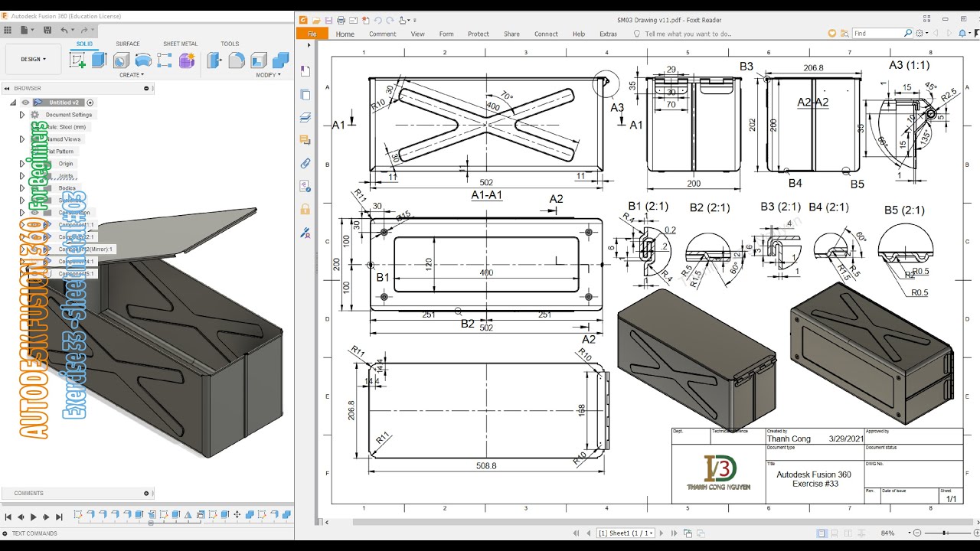Click the Foxit Print icon
980x551 pixels.
pyautogui.click(x=341, y=21)
